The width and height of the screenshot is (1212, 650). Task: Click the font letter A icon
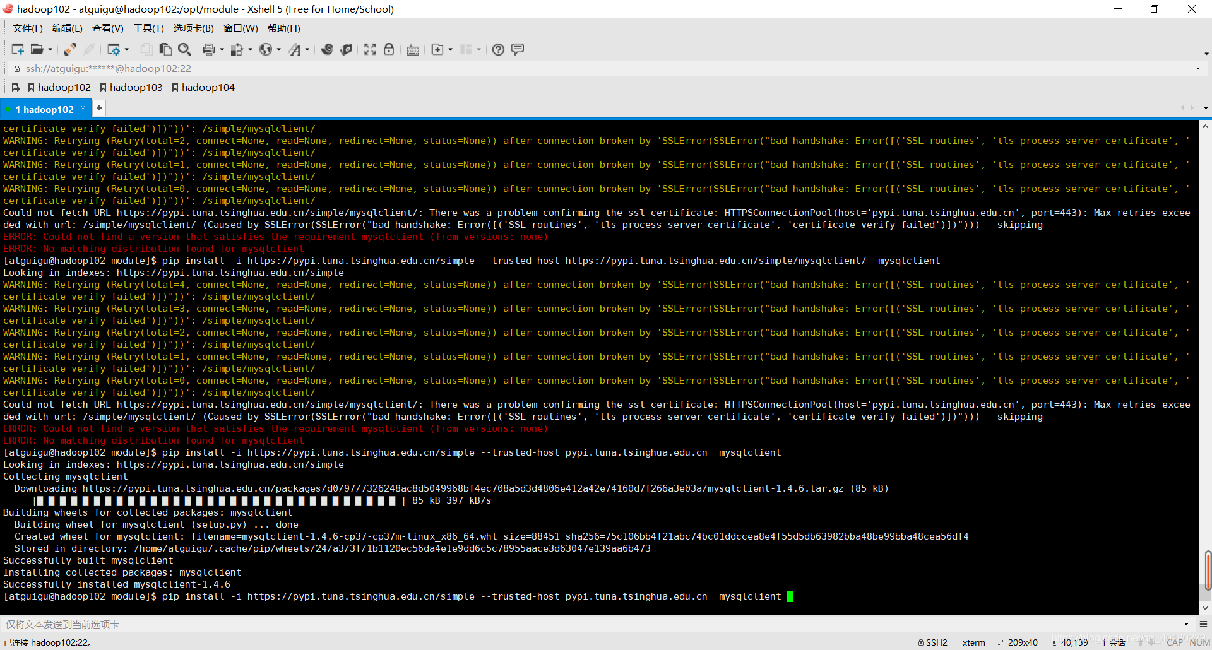click(x=295, y=49)
